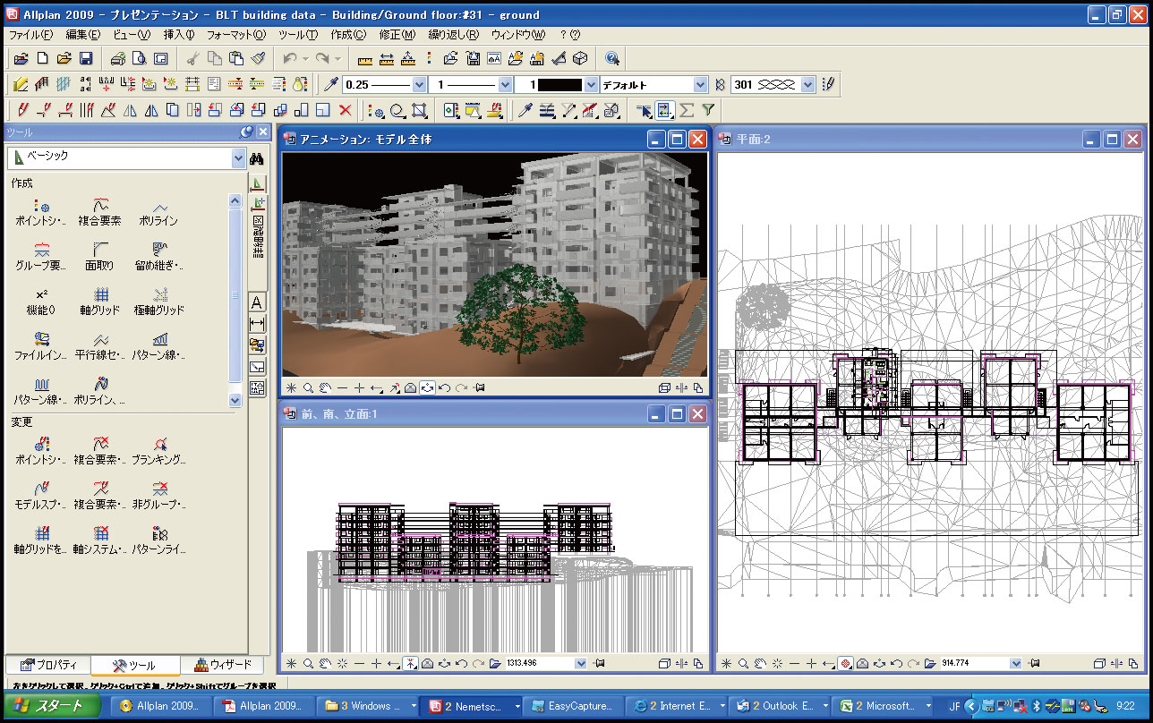The height and width of the screenshot is (723, 1153).
Task: Toggle the highlighted navigation mode icon in the animation window
Action: pos(427,388)
